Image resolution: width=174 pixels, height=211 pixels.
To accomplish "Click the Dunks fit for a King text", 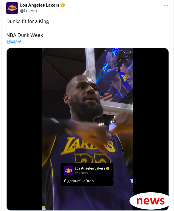I will [28, 21].
